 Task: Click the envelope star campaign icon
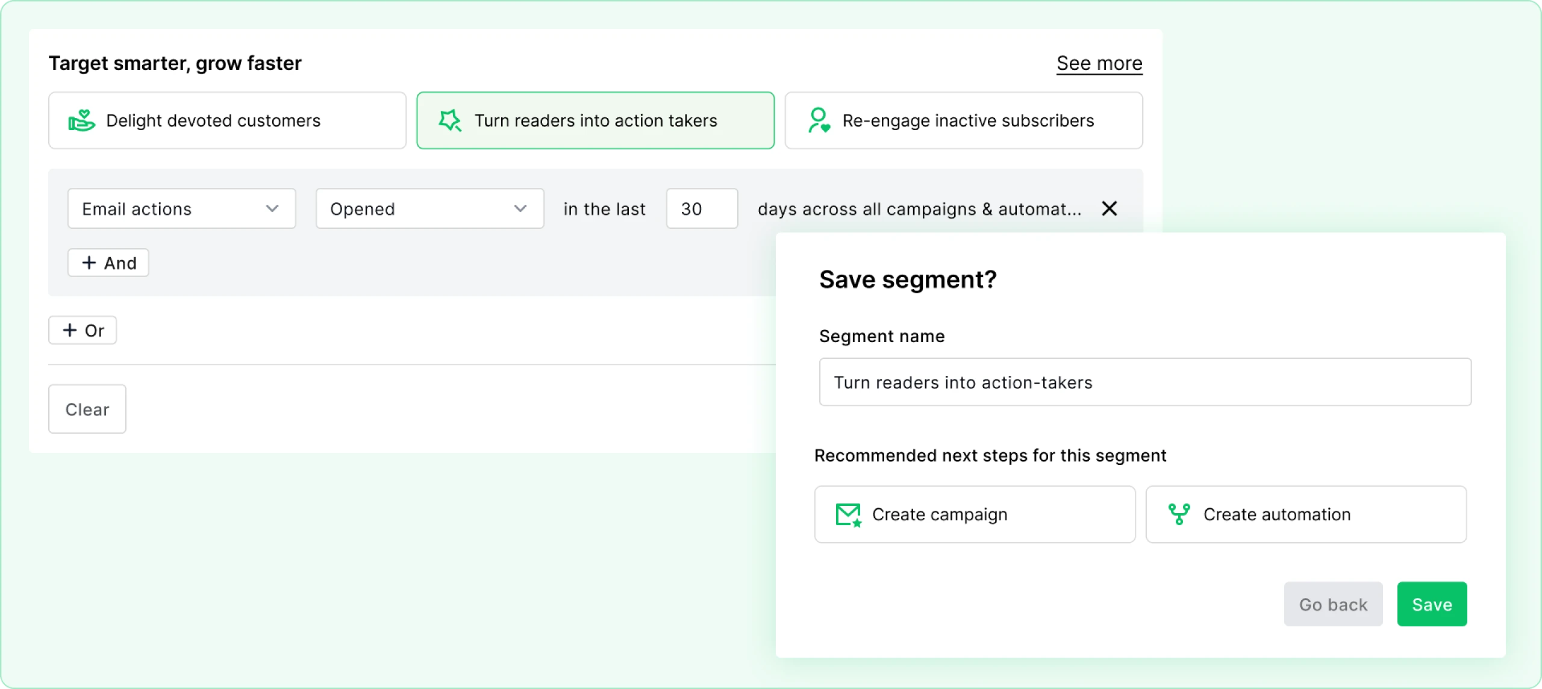tap(849, 515)
